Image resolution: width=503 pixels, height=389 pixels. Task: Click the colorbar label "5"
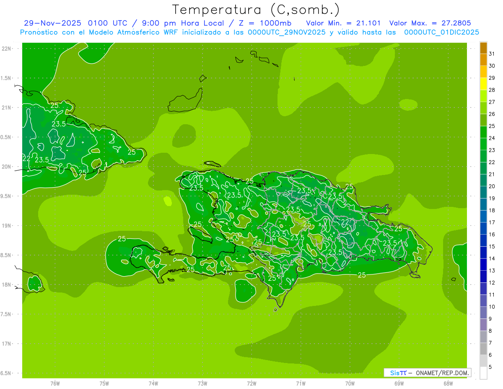coord(491,367)
